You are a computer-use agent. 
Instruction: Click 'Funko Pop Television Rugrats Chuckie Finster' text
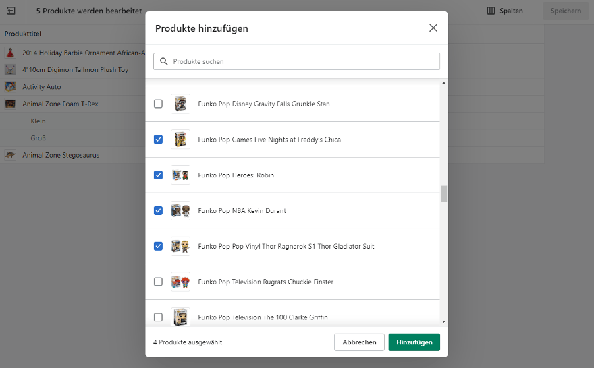coord(265,282)
